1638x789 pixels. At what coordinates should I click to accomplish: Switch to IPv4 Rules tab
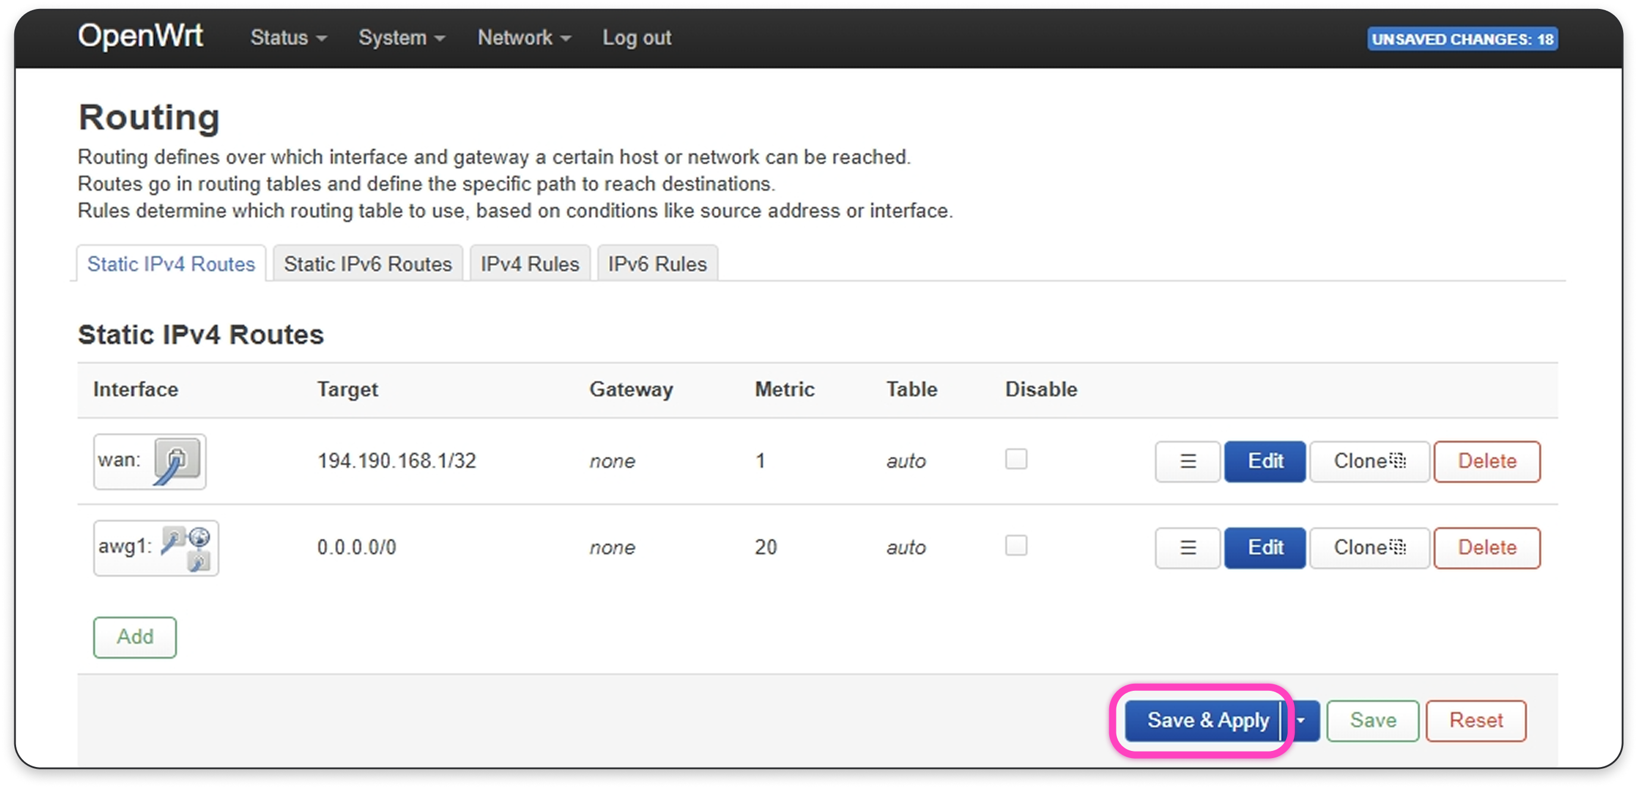pyautogui.click(x=530, y=264)
